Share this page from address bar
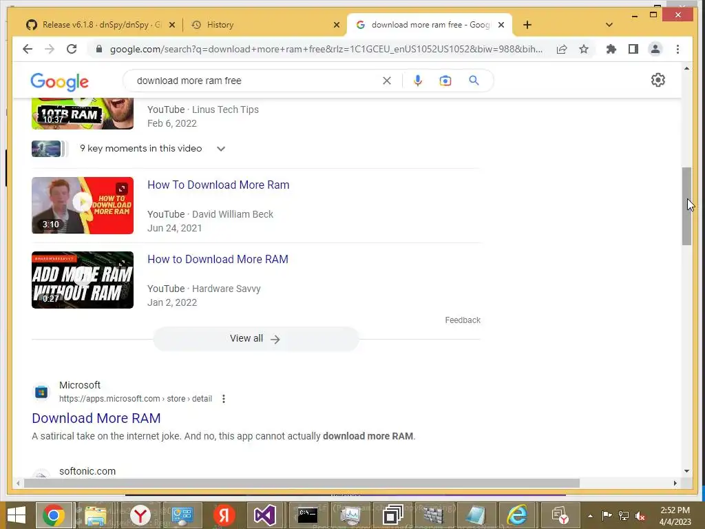This screenshot has width=705, height=529. [562, 49]
